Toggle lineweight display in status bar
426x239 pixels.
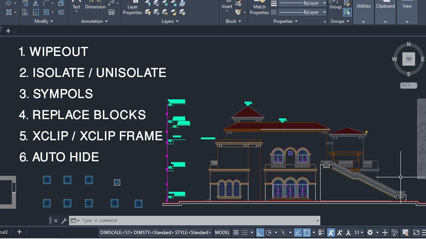click(x=321, y=232)
